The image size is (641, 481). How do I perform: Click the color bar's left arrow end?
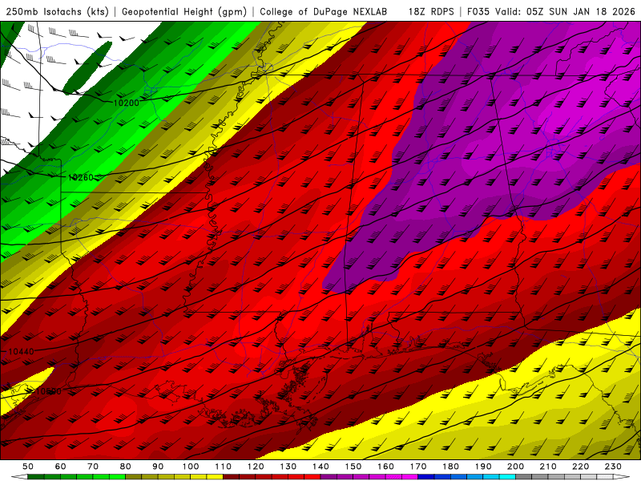click(19, 477)
